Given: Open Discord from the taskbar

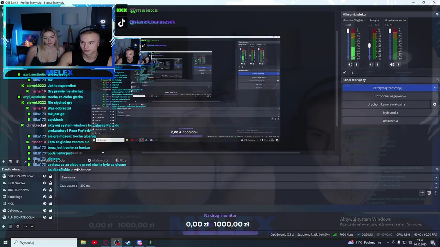Looking at the screenshot, I should [139, 243].
